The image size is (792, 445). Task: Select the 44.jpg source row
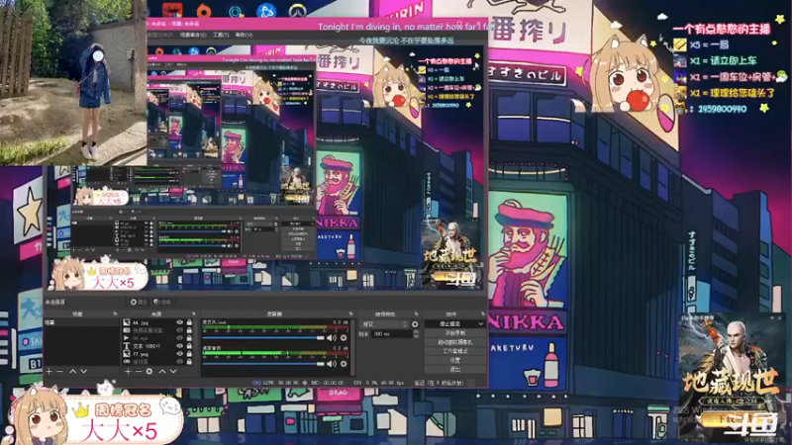coord(158,322)
